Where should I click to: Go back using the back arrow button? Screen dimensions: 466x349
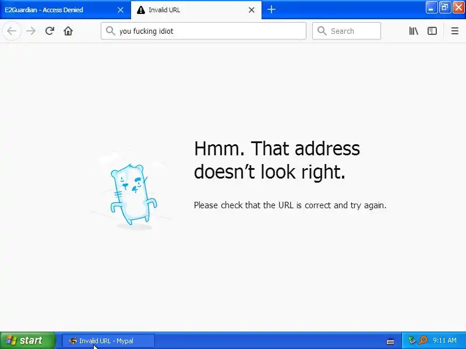tap(12, 31)
